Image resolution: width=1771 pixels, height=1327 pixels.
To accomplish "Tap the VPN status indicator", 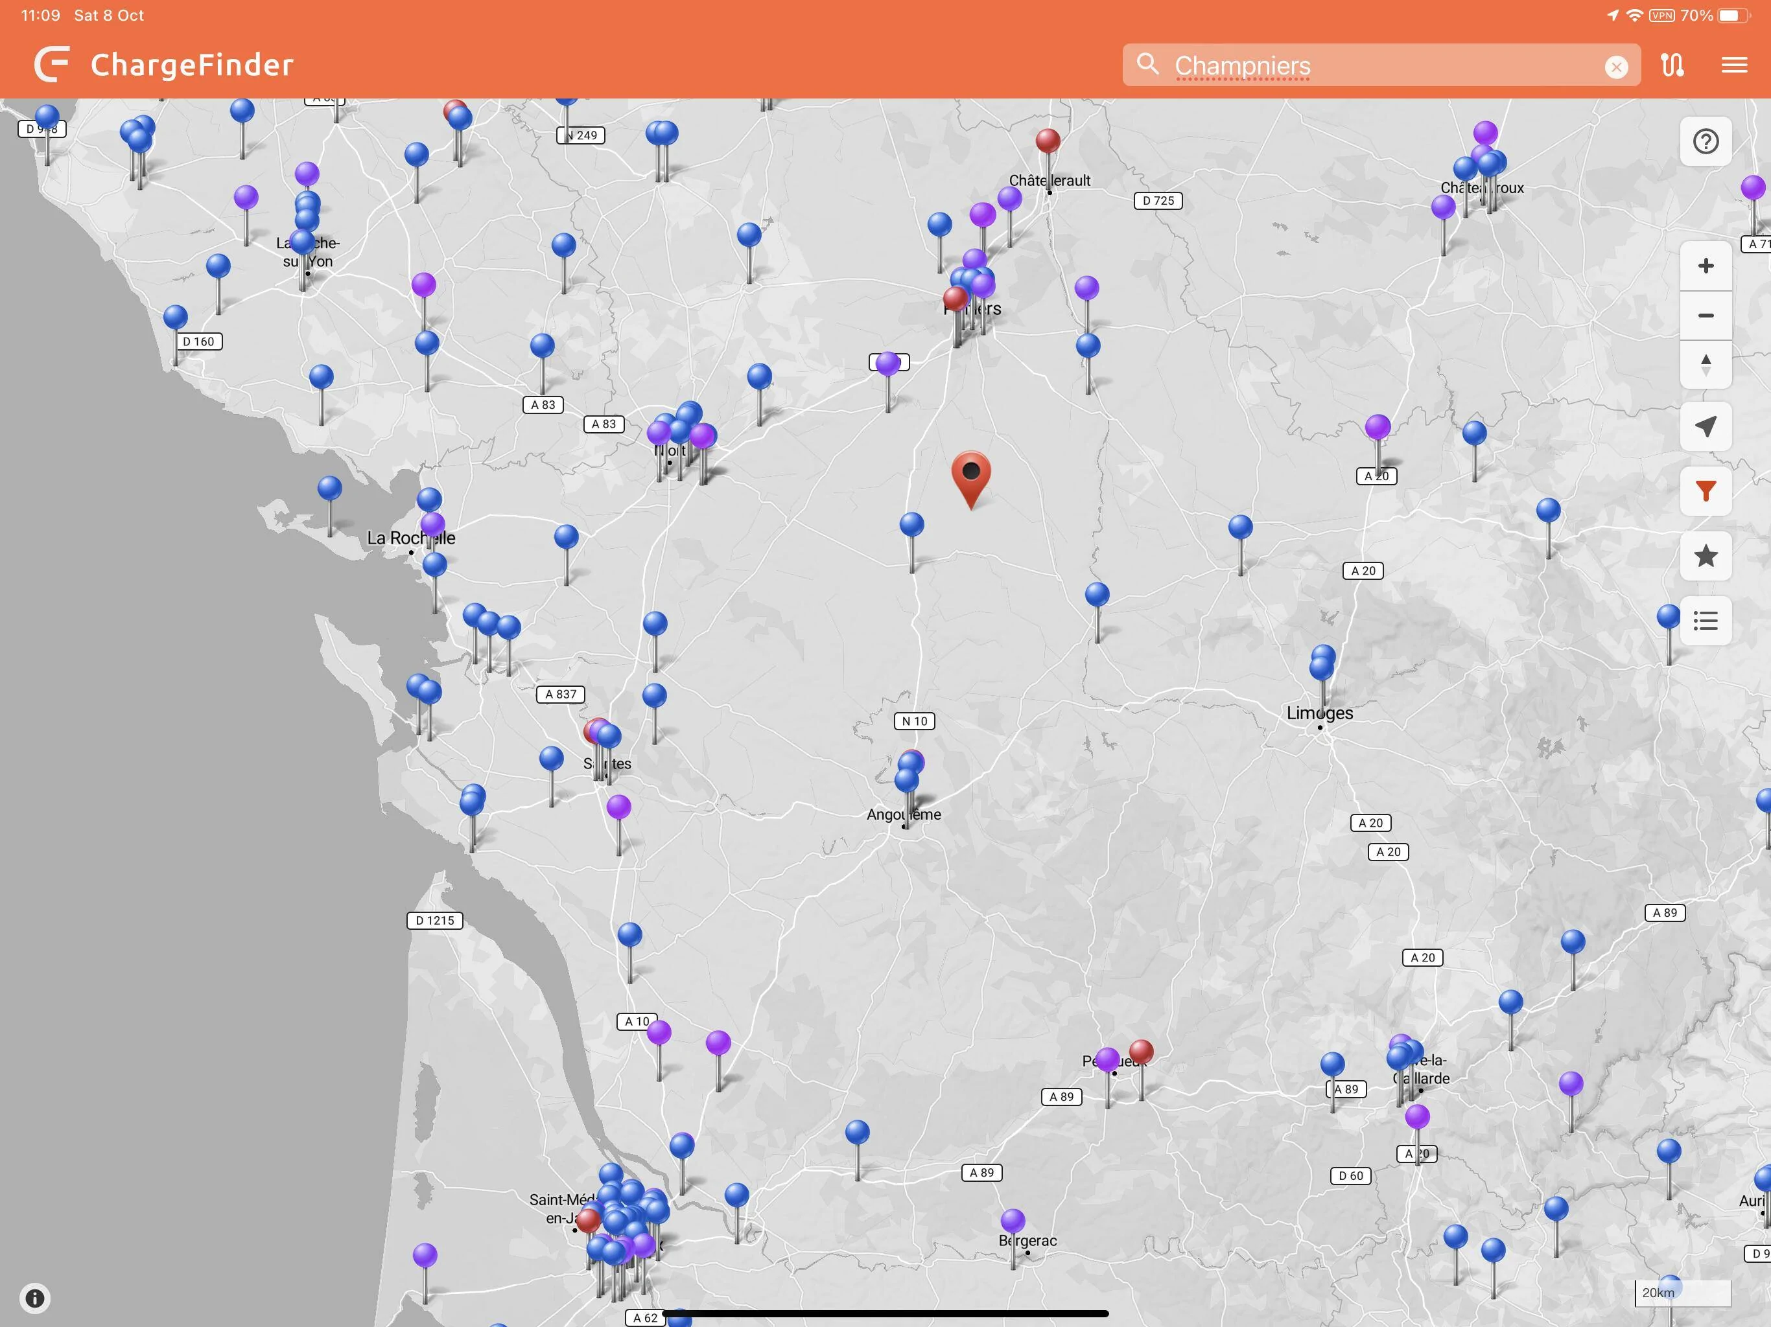I will (1662, 15).
